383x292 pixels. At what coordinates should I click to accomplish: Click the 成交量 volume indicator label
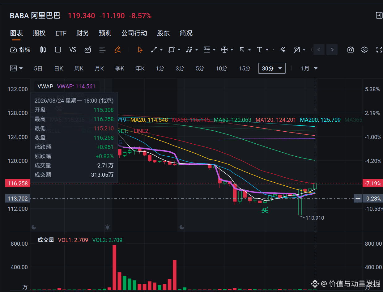46,240
